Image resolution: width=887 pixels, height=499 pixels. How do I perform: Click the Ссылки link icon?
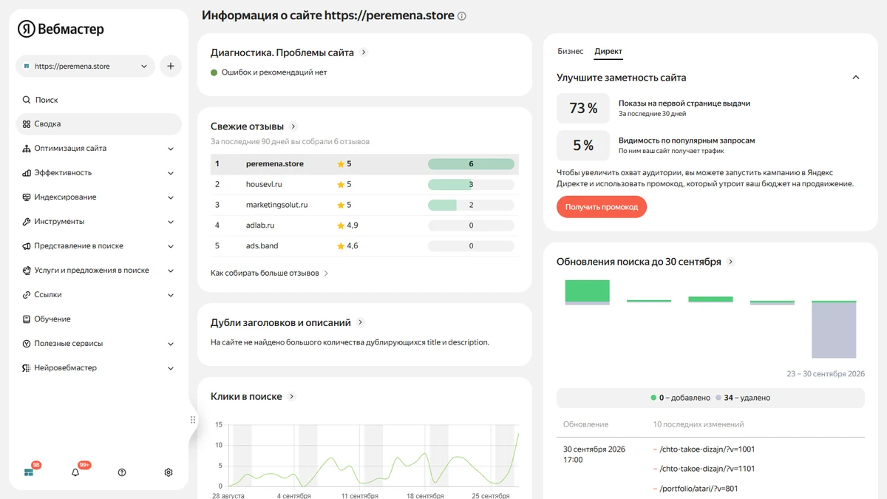click(27, 295)
